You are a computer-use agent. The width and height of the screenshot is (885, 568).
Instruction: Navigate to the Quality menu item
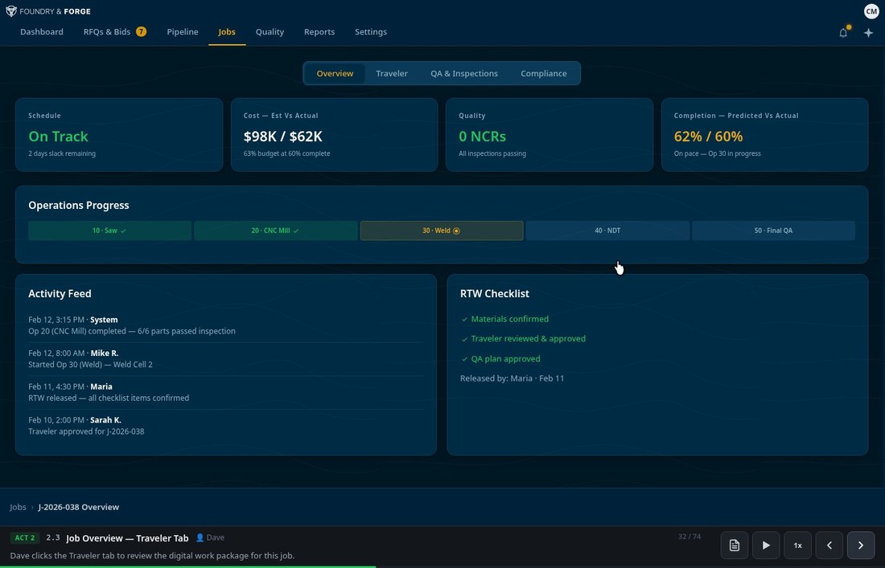pyautogui.click(x=270, y=31)
